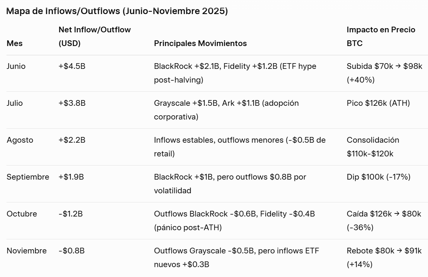
Task: Click the 'Septiembre' month cell
Action: (x=28, y=177)
